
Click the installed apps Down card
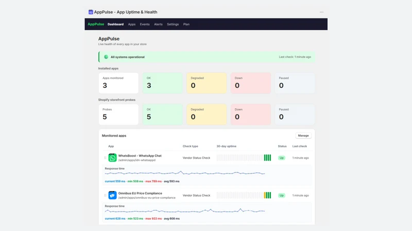pyautogui.click(x=251, y=83)
